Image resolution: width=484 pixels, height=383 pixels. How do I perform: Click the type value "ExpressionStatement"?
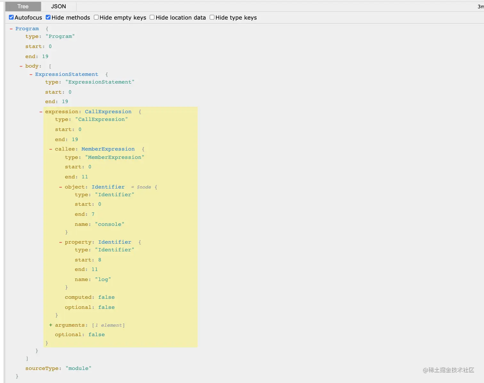coord(100,82)
